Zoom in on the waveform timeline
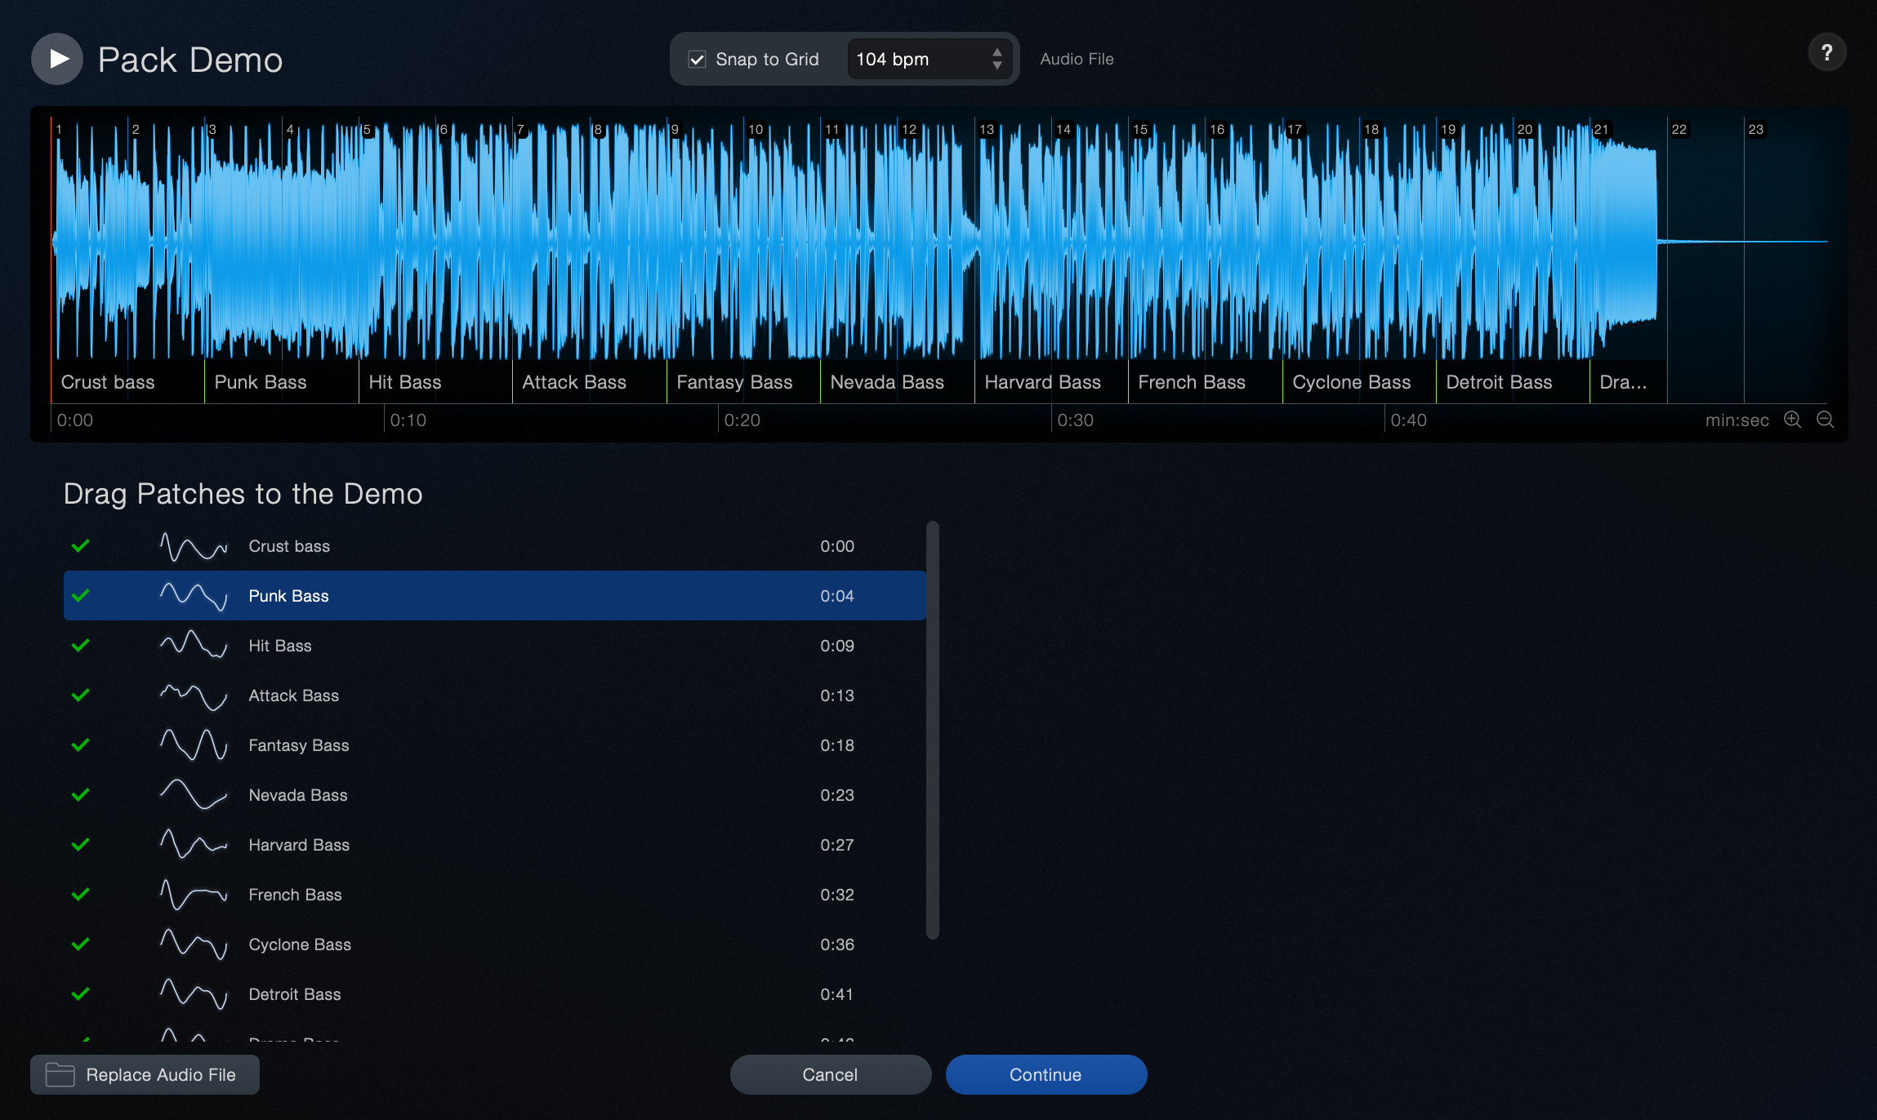1877x1120 pixels. coord(1792,420)
